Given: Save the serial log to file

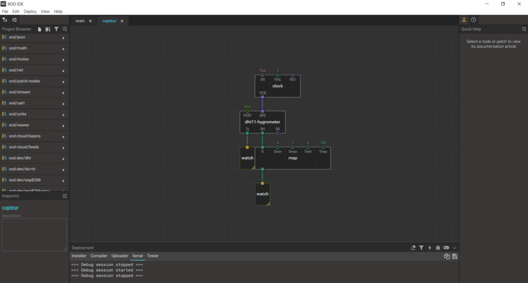Looking at the screenshot, I should tap(455, 256).
